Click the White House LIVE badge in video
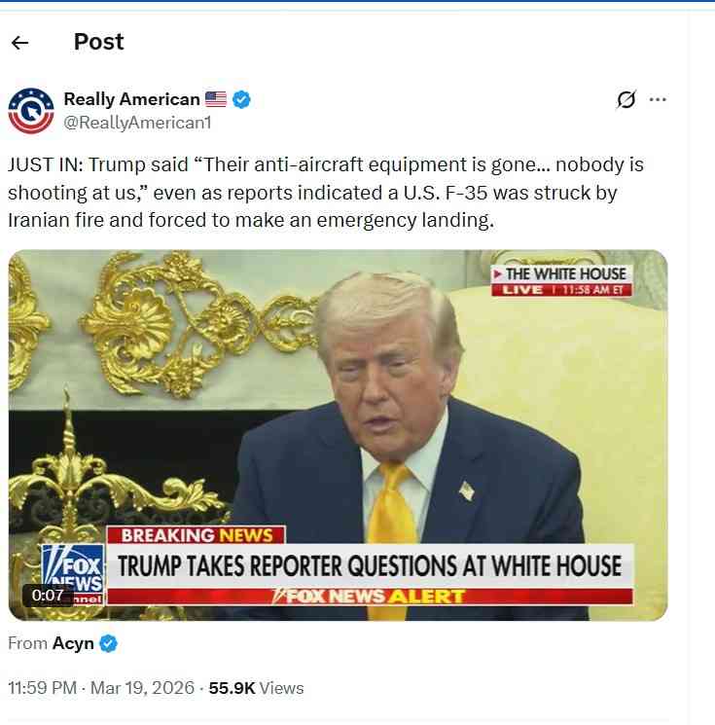Image resolution: width=715 pixels, height=725 pixels. tap(561, 280)
